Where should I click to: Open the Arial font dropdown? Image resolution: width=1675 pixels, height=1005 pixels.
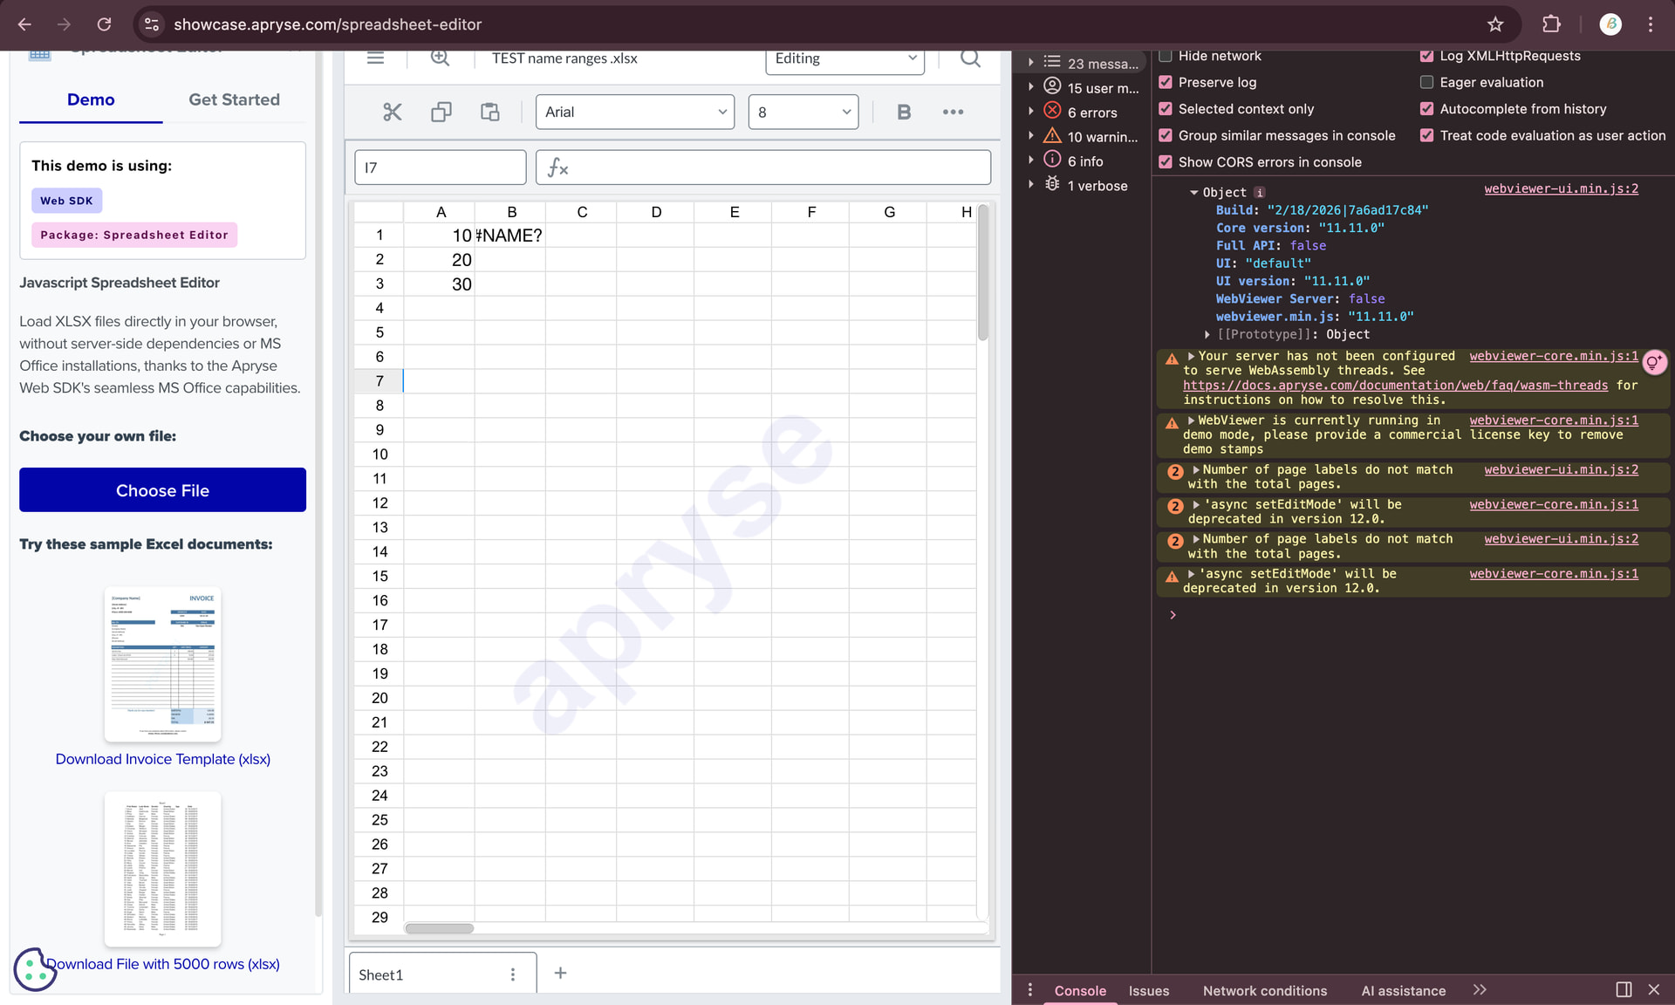(x=634, y=112)
